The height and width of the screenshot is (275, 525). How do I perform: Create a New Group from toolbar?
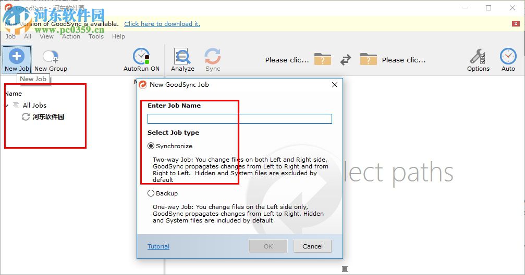tap(51, 60)
